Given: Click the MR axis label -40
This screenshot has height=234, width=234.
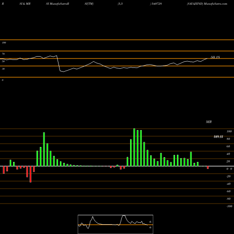Looking at the screenshot, I should (x=228, y=184).
